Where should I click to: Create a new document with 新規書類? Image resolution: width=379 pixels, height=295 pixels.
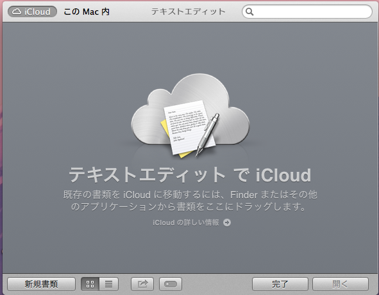coord(41,284)
